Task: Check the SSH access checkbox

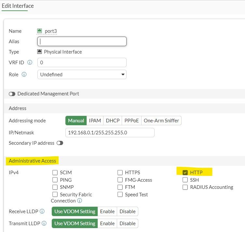Action: [x=185, y=180]
